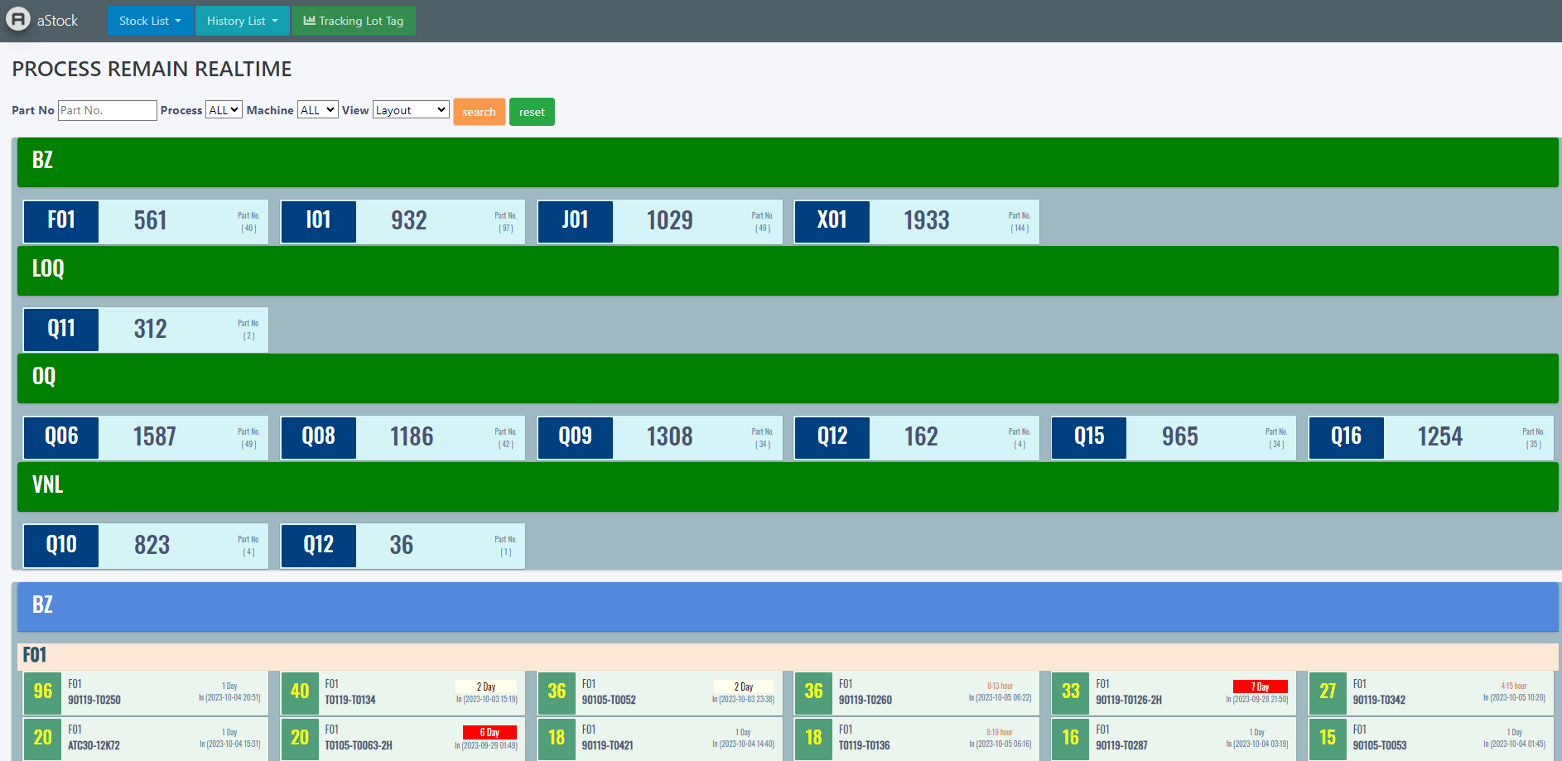Open the Q09 tile showing 1308

659,437
